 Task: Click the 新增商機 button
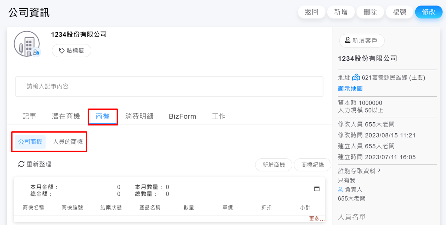tap(274, 165)
